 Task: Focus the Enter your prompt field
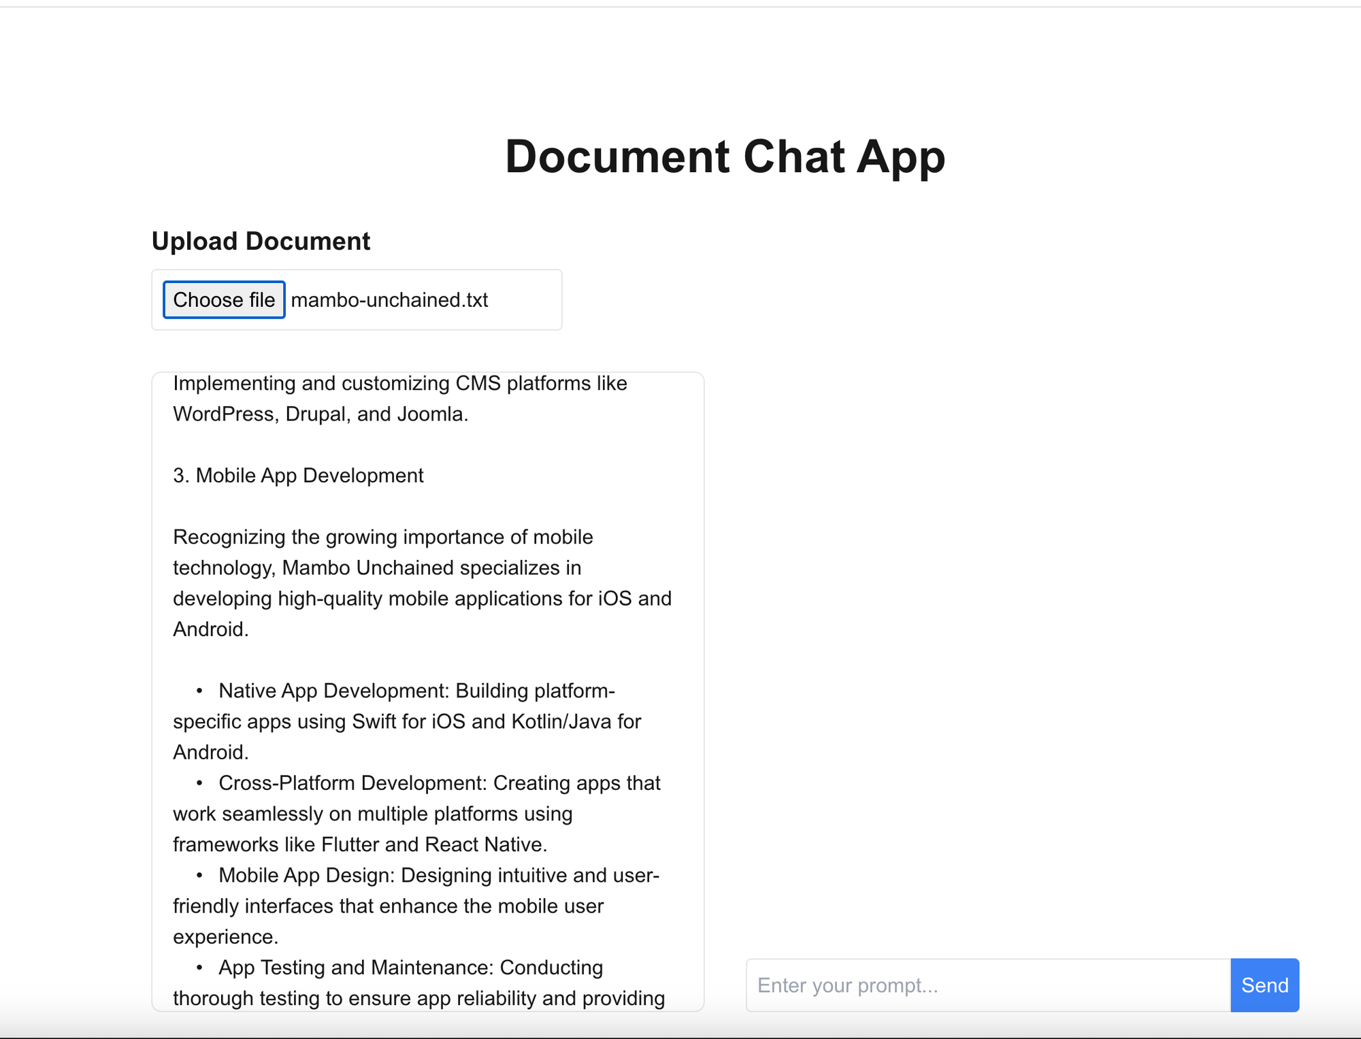[988, 985]
